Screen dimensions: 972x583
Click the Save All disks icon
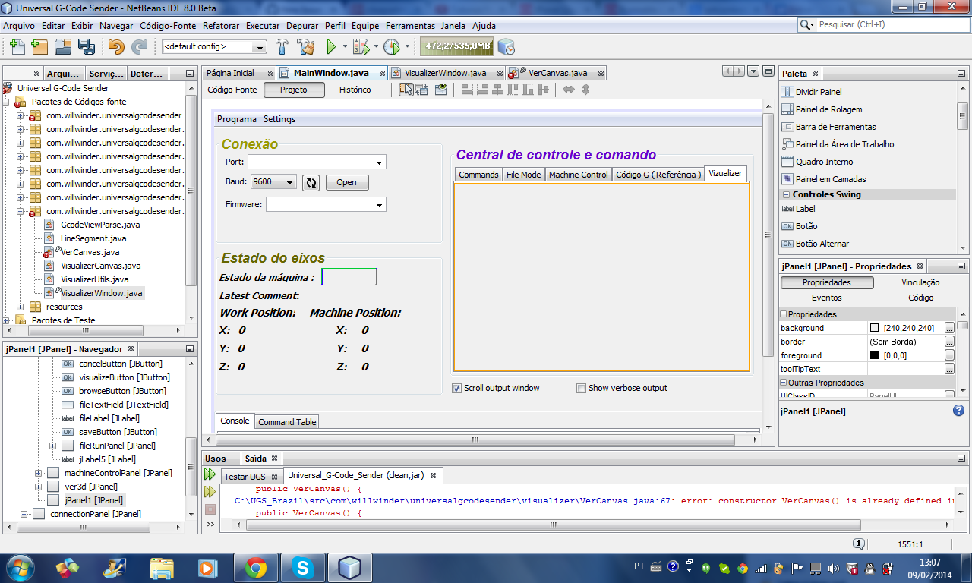[86, 47]
